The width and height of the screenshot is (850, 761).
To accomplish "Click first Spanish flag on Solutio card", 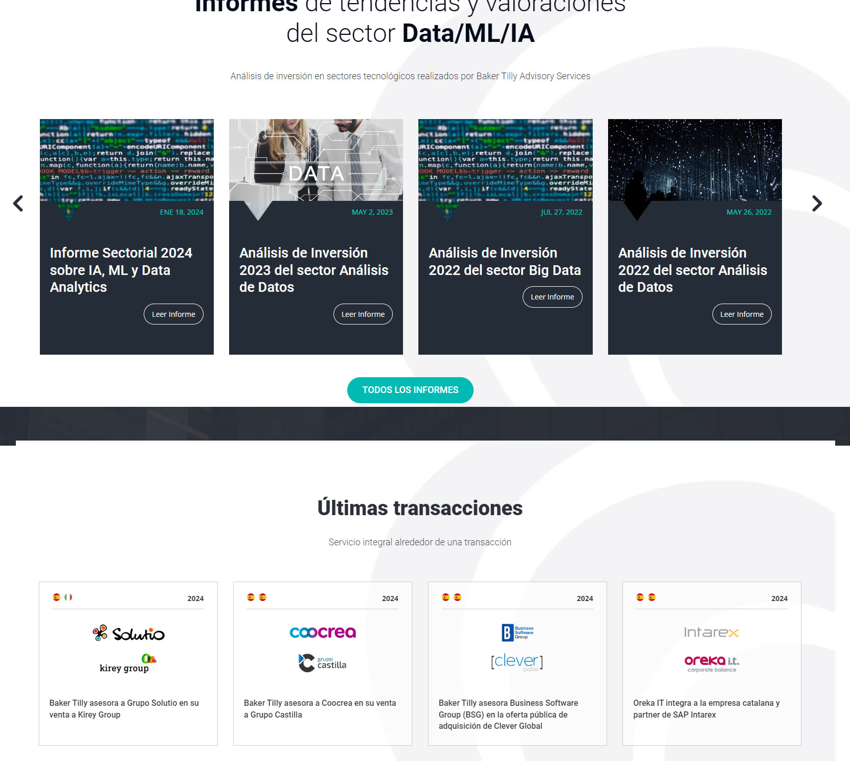I will point(57,597).
